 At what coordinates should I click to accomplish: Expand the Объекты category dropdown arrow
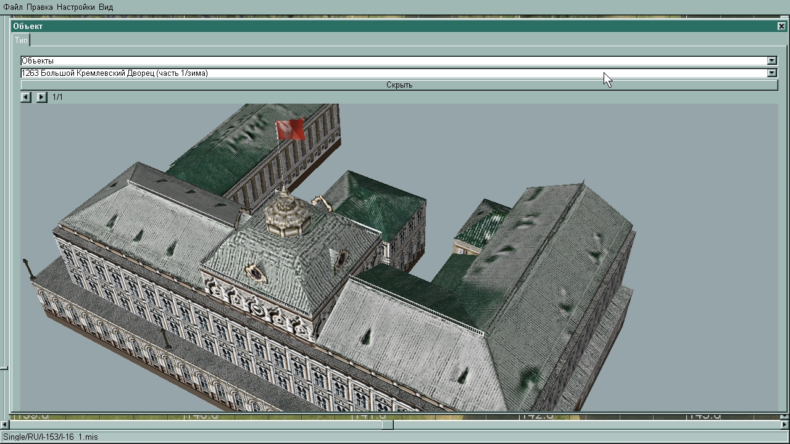tap(771, 60)
